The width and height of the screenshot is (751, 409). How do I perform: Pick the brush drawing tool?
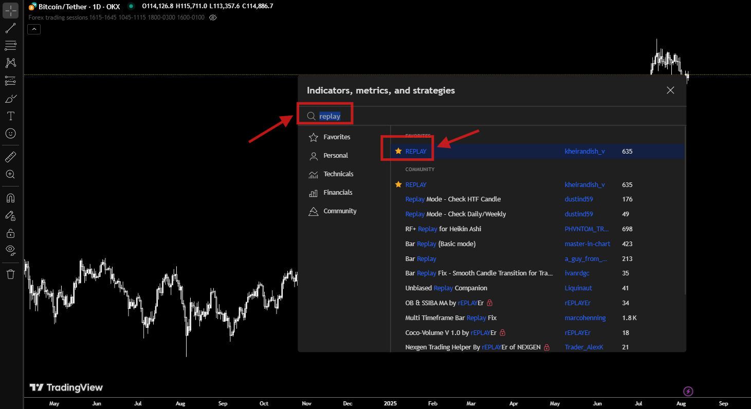tap(10, 98)
